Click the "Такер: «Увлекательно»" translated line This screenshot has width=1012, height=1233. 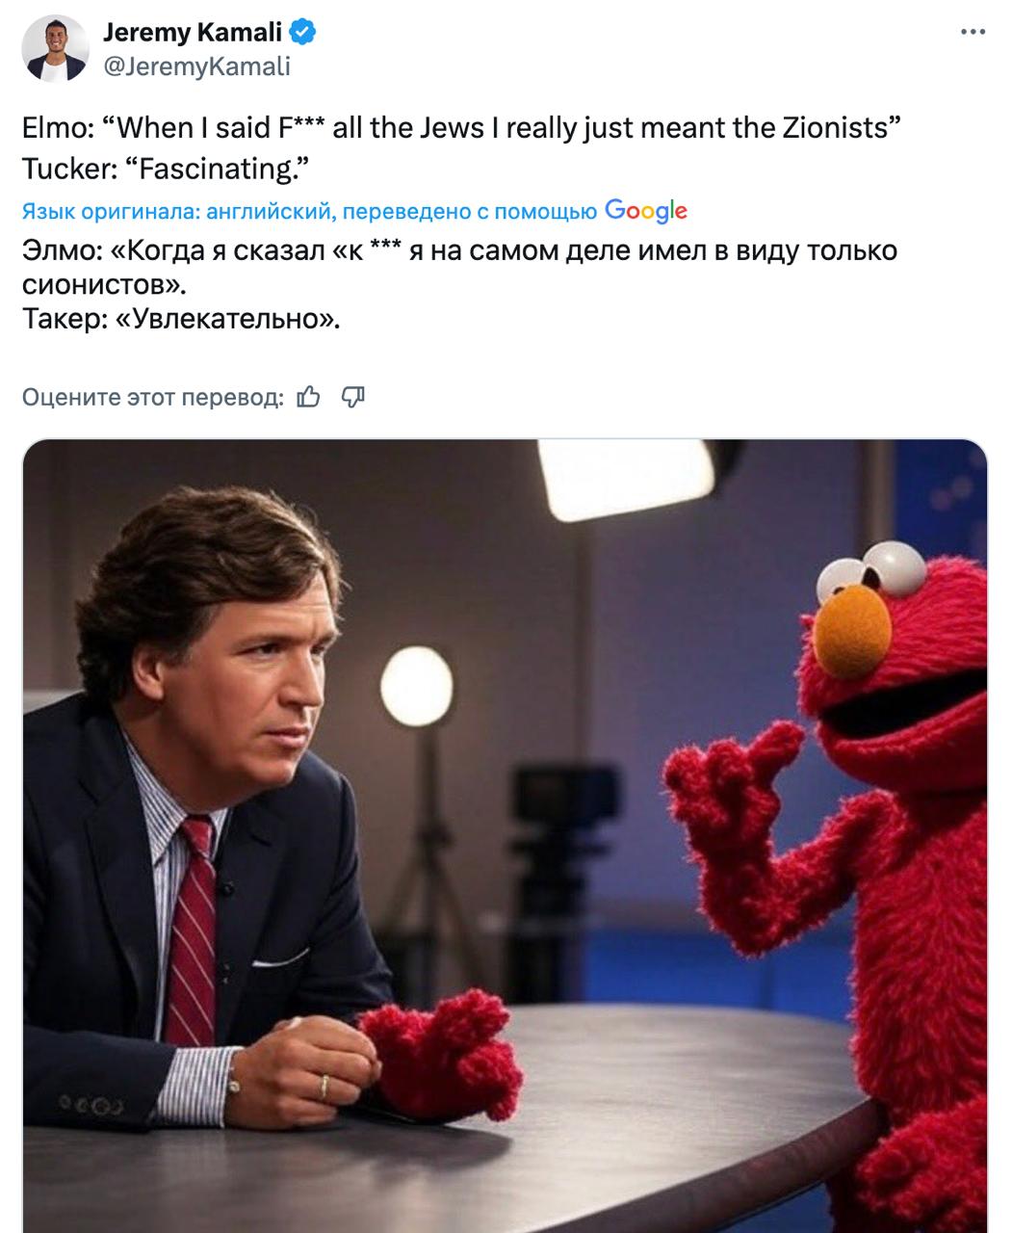point(181,319)
